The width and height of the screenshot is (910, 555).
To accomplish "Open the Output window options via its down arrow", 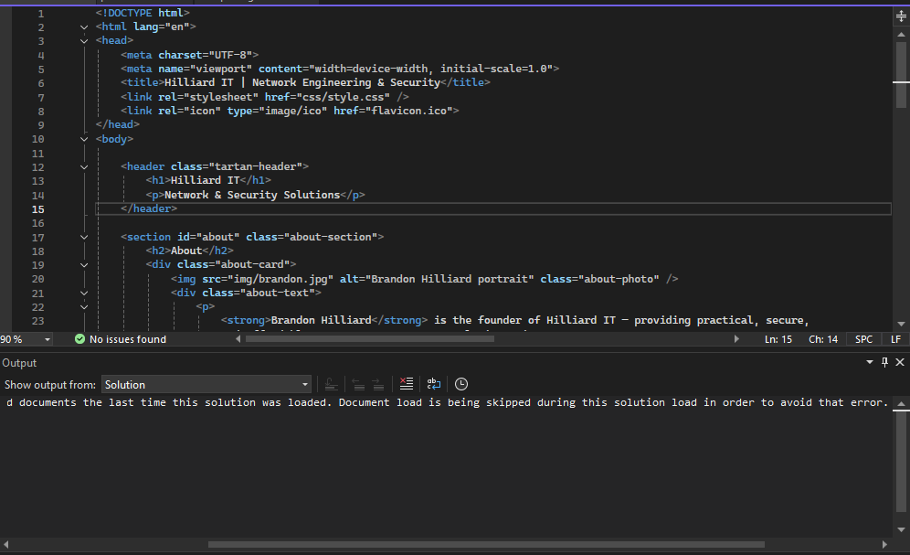I will pyautogui.click(x=869, y=362).
